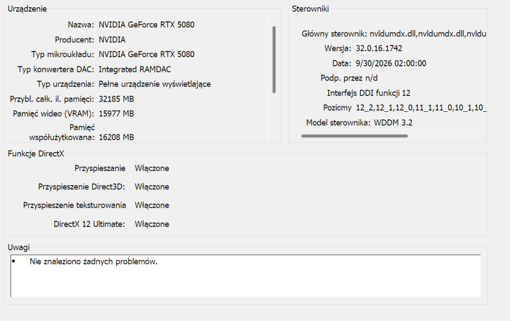Viewport: 510px width, 321px height.
Task: Click the value "Pełne urządzenie wyświetlające"
Action: click(155, 84)
